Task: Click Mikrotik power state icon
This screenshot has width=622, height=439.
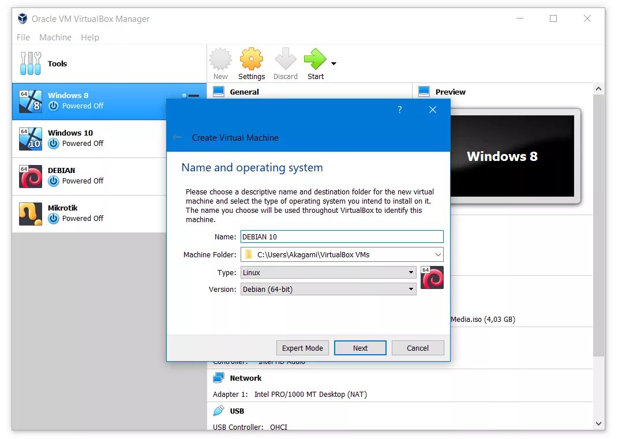Action: (x=54, y=219)
